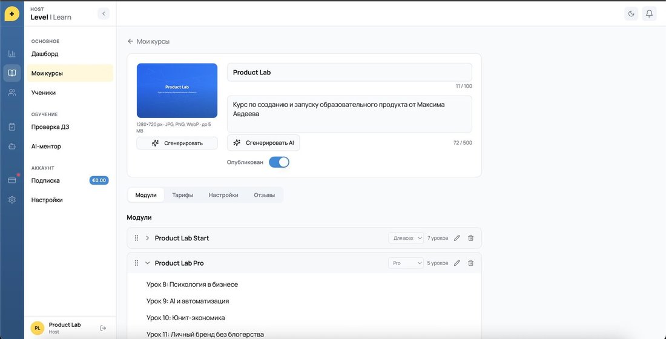Grab the Product Lab Pro drag handle
The width and height of the screenshot is (666, 339).
[x=136, y=263]
